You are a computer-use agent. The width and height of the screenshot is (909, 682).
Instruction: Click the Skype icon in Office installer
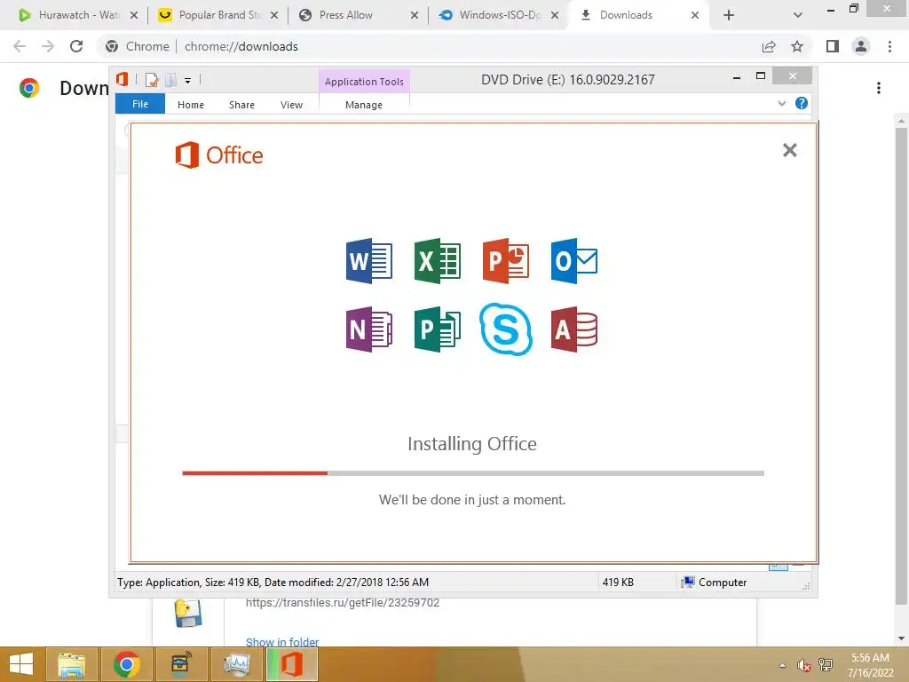click(x=505, y=329)
